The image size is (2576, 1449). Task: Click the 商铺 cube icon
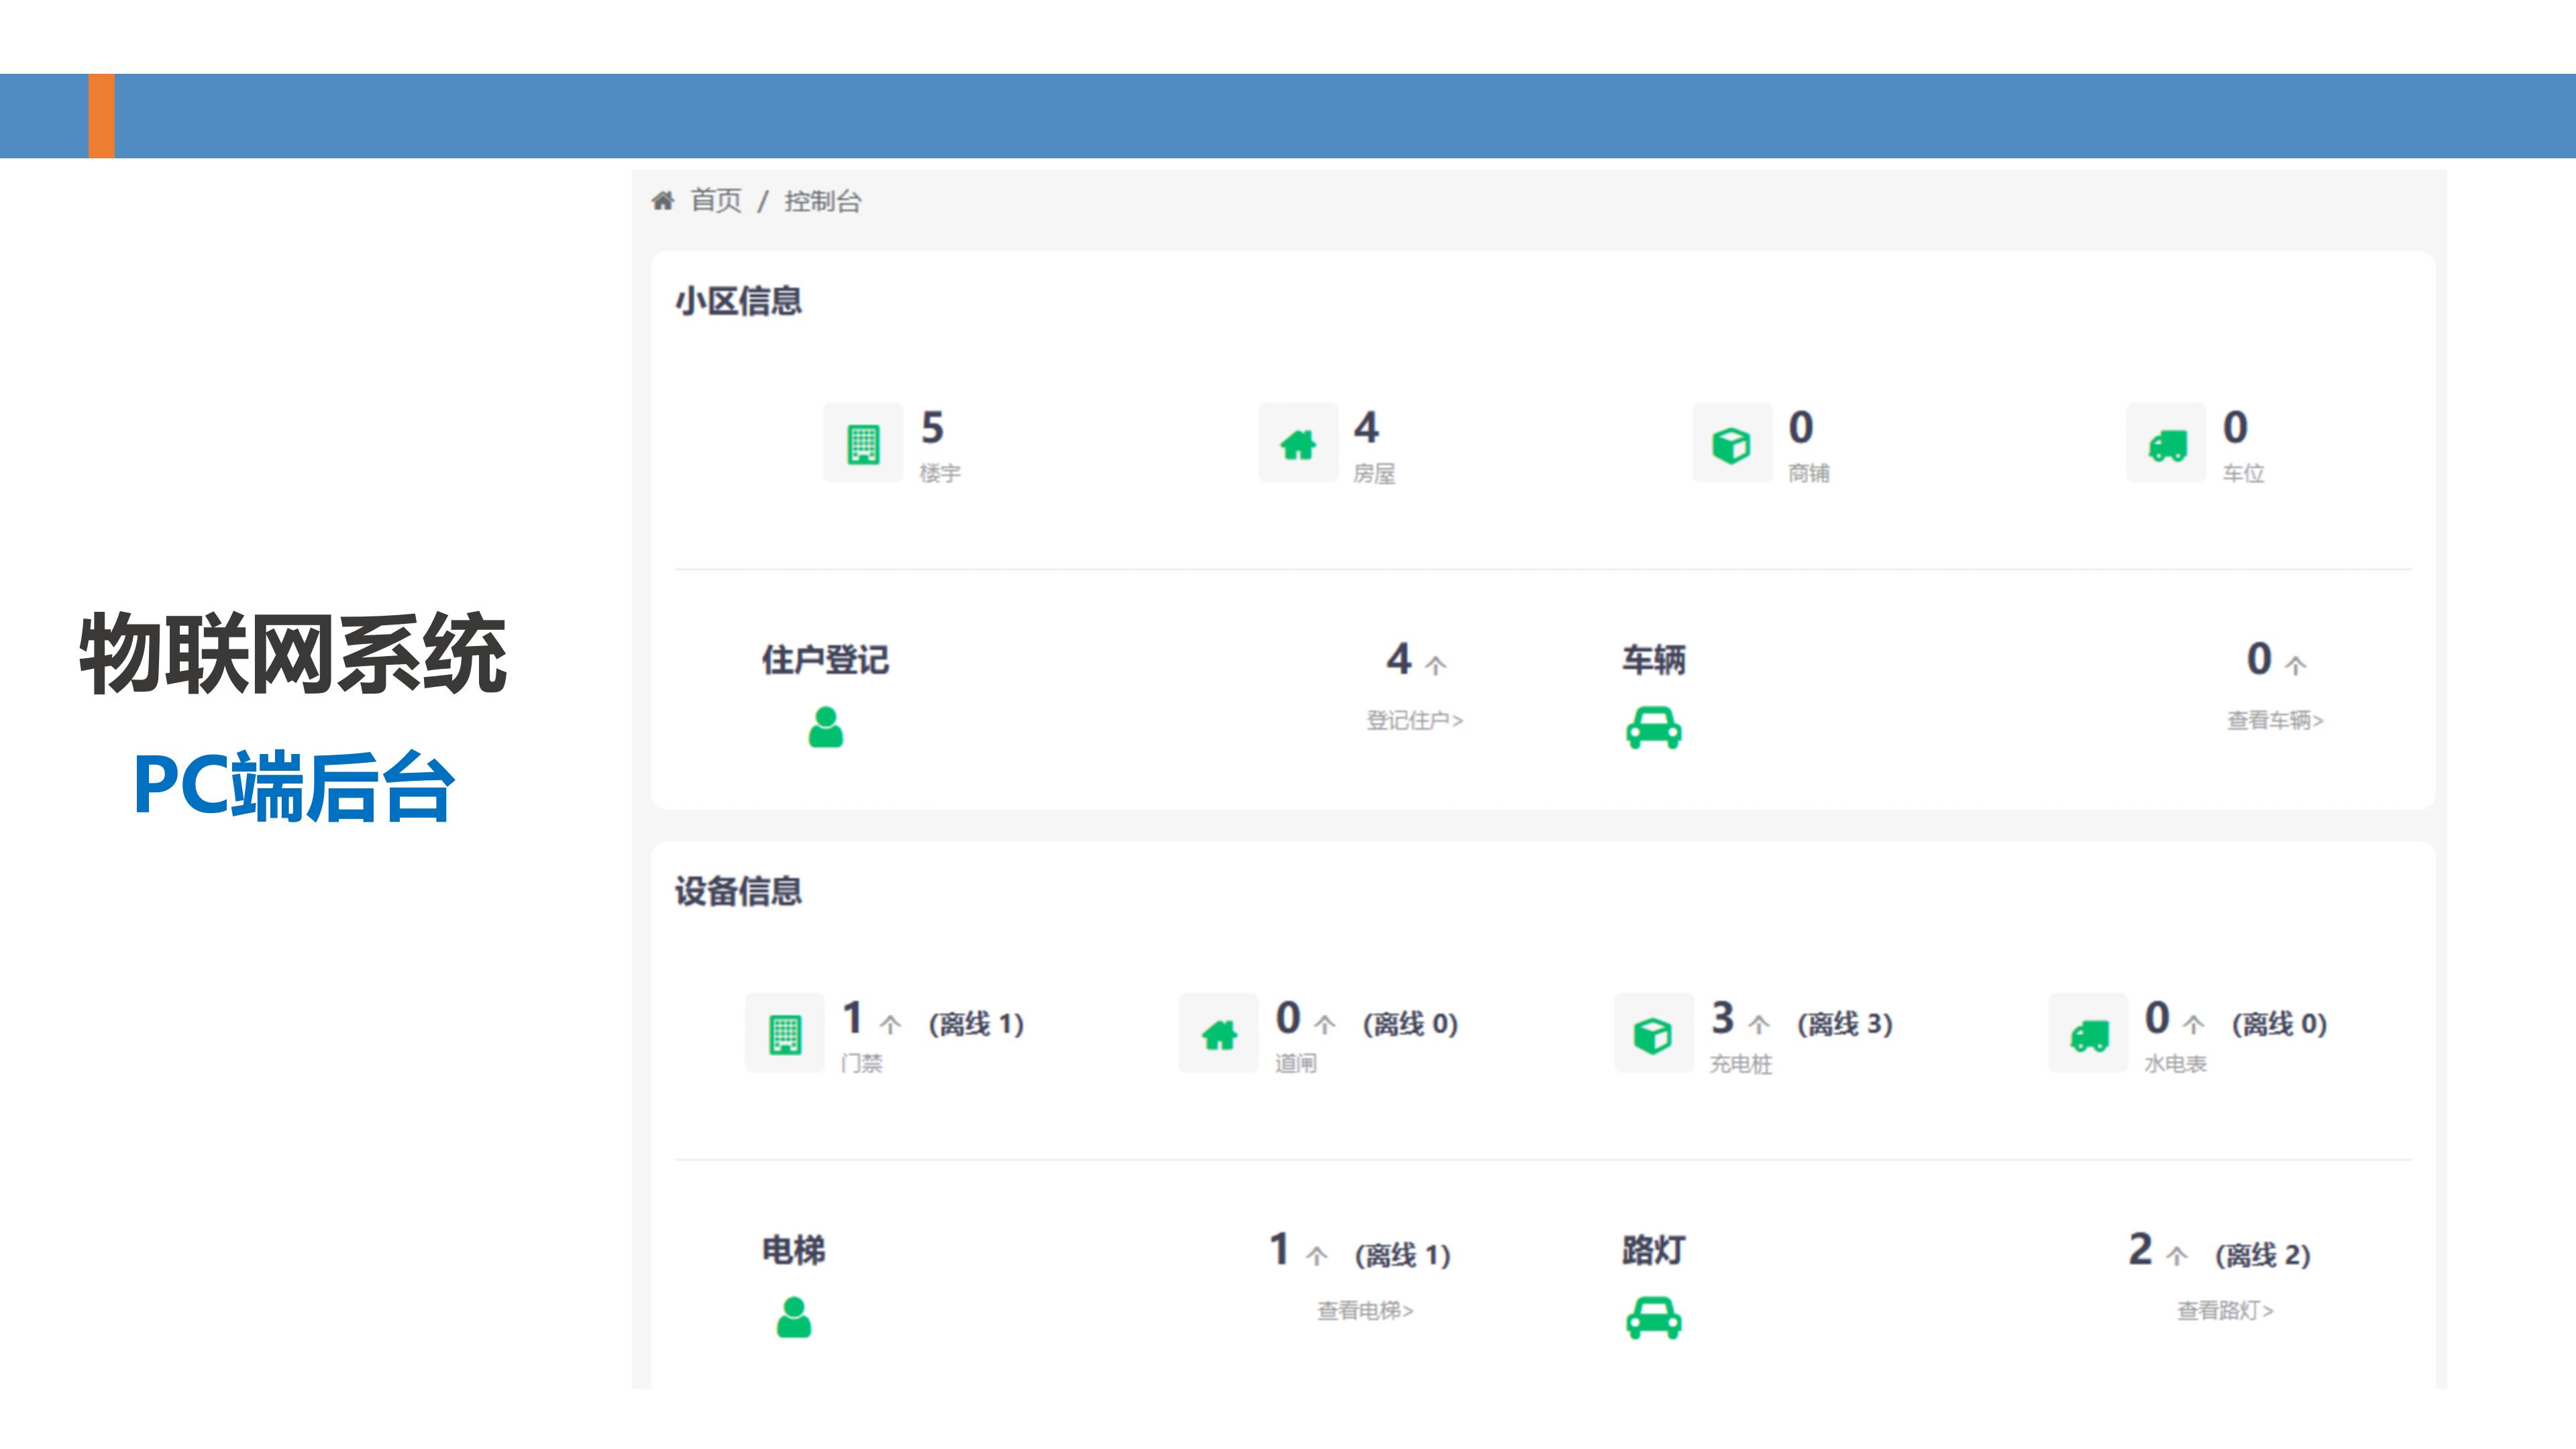coord(1732,443)
